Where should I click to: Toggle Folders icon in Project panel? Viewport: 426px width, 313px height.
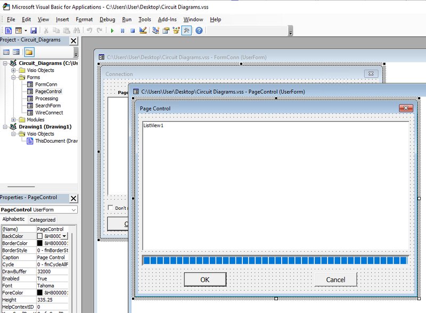click(x=29, y=52)
